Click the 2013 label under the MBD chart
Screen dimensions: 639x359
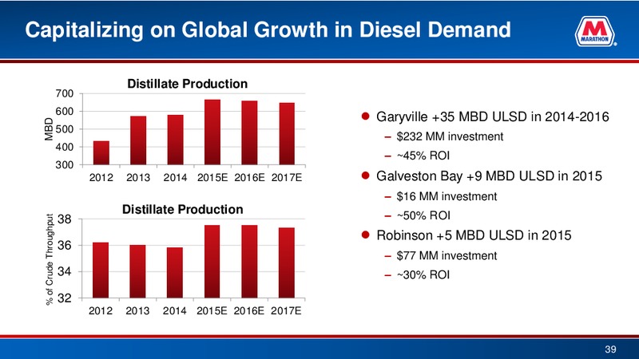click(138, 178)
